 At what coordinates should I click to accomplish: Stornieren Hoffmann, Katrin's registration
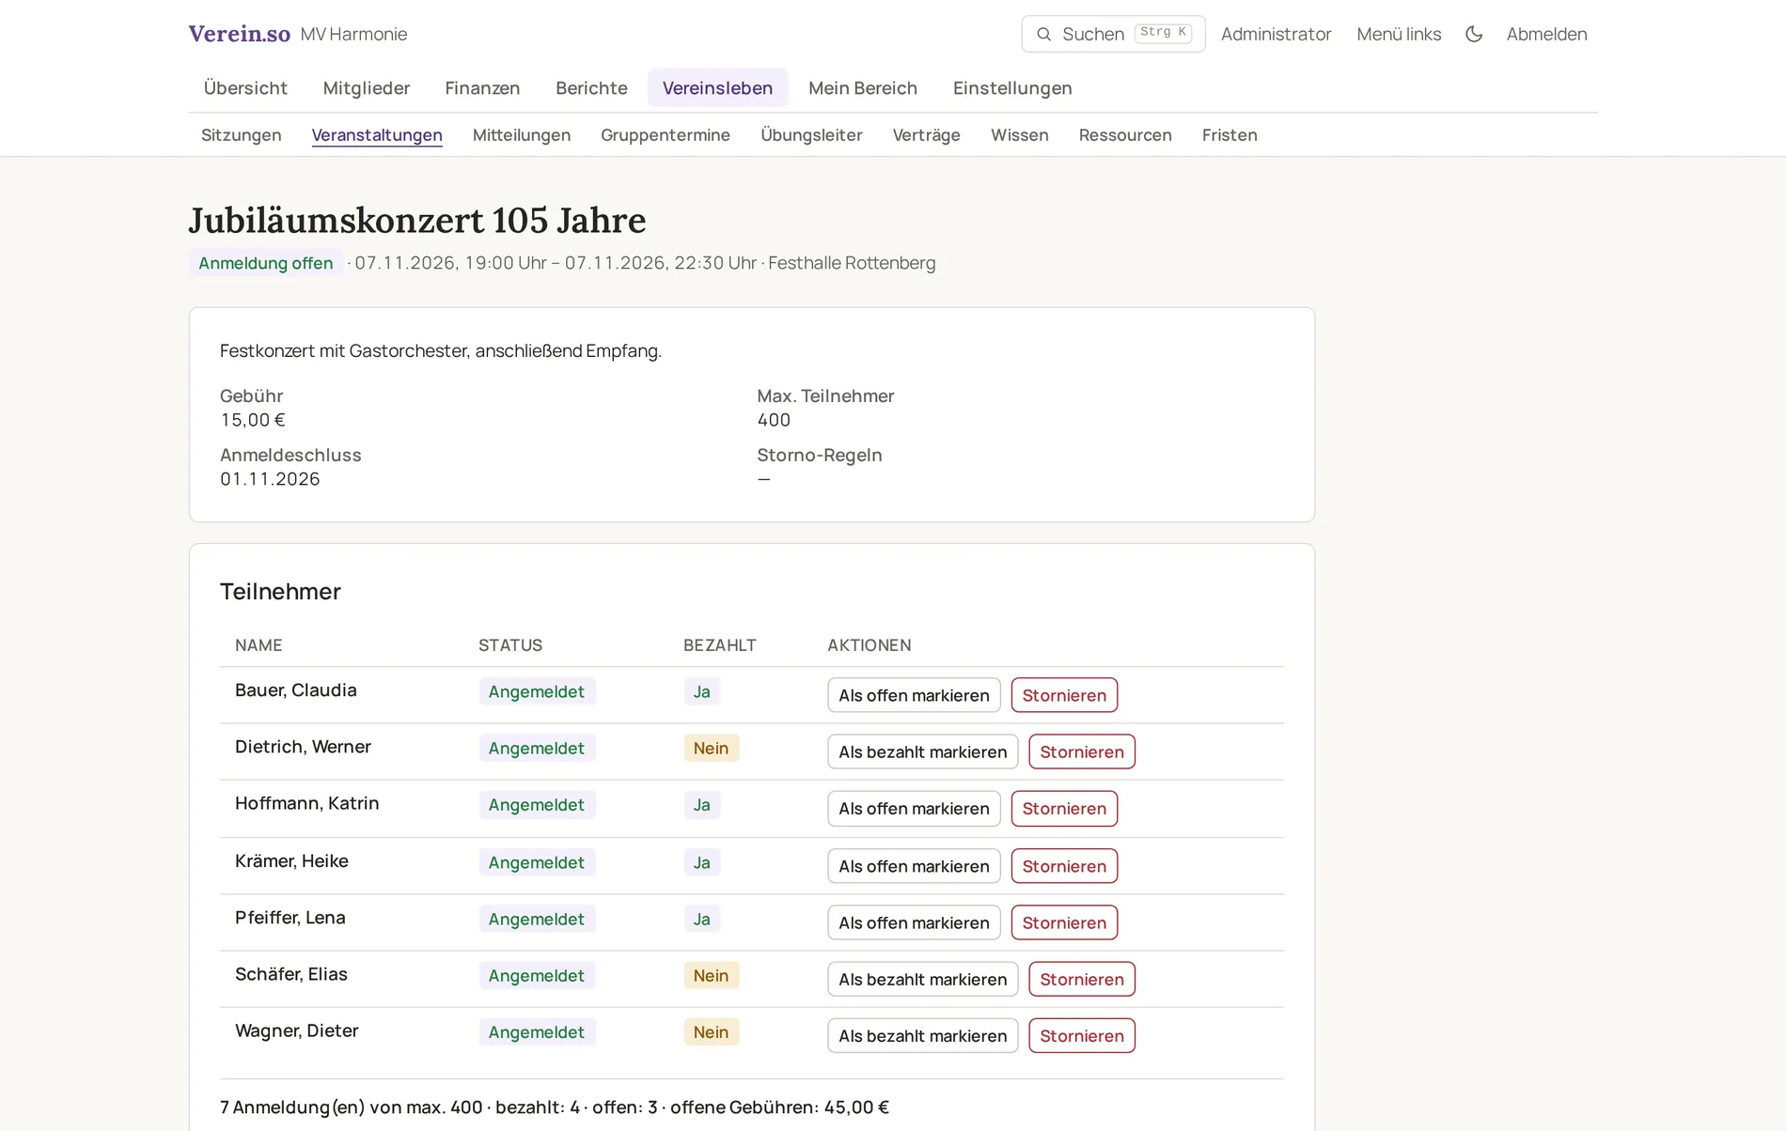[1064, 809]
